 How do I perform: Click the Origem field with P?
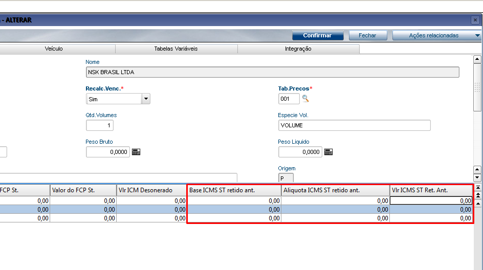[286, 178]
